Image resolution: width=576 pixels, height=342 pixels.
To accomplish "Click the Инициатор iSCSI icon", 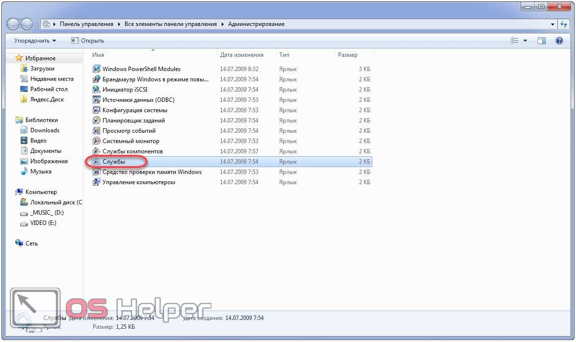I will coord(97,90).
